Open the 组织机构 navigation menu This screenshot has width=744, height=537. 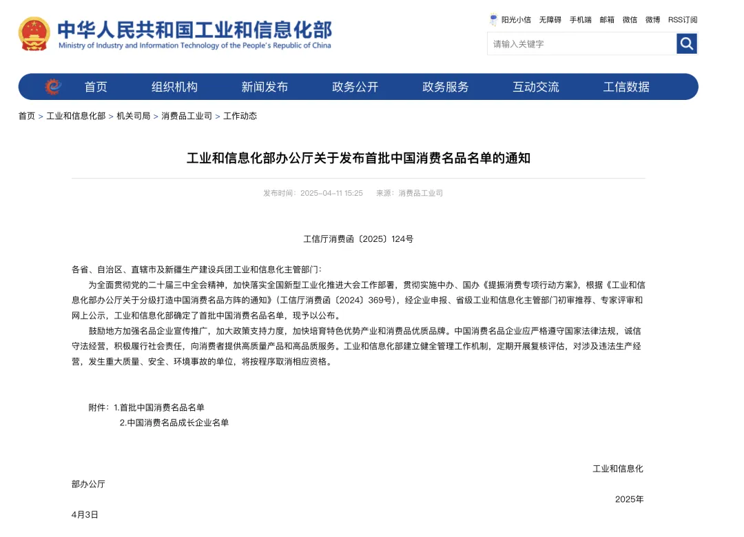(x=174, y=86)
